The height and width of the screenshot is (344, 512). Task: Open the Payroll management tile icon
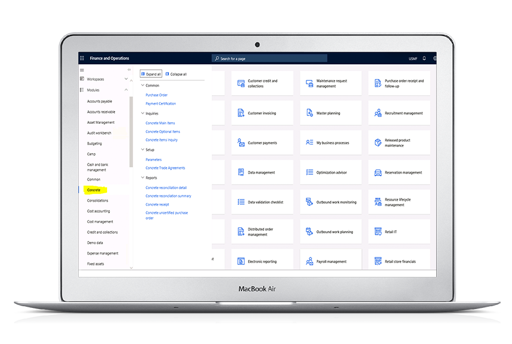[x=309, y=261]
